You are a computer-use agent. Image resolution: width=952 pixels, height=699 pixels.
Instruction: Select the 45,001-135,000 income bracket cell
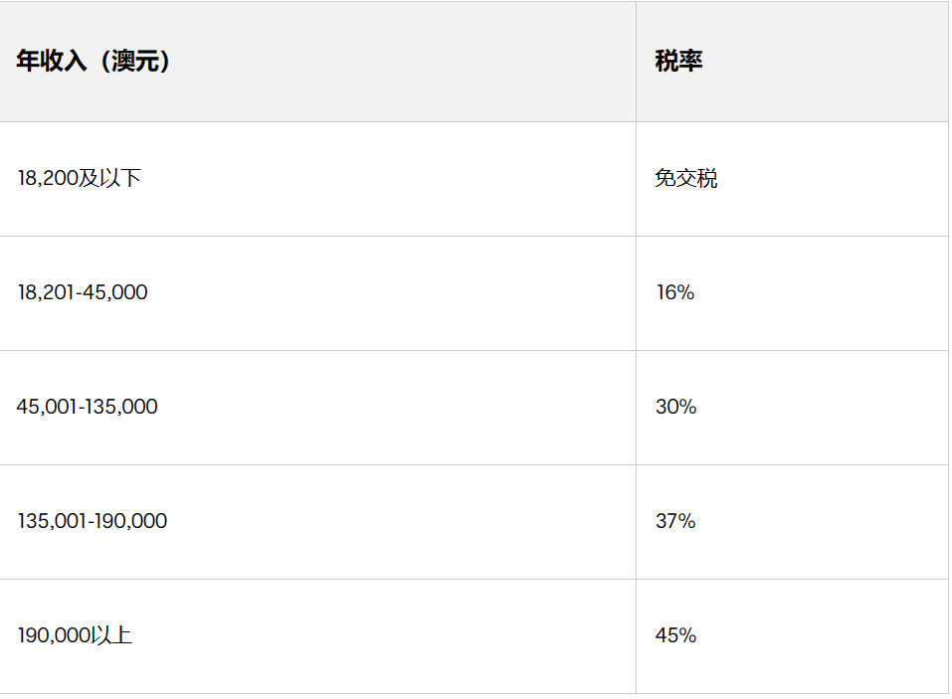pos(88,407)
